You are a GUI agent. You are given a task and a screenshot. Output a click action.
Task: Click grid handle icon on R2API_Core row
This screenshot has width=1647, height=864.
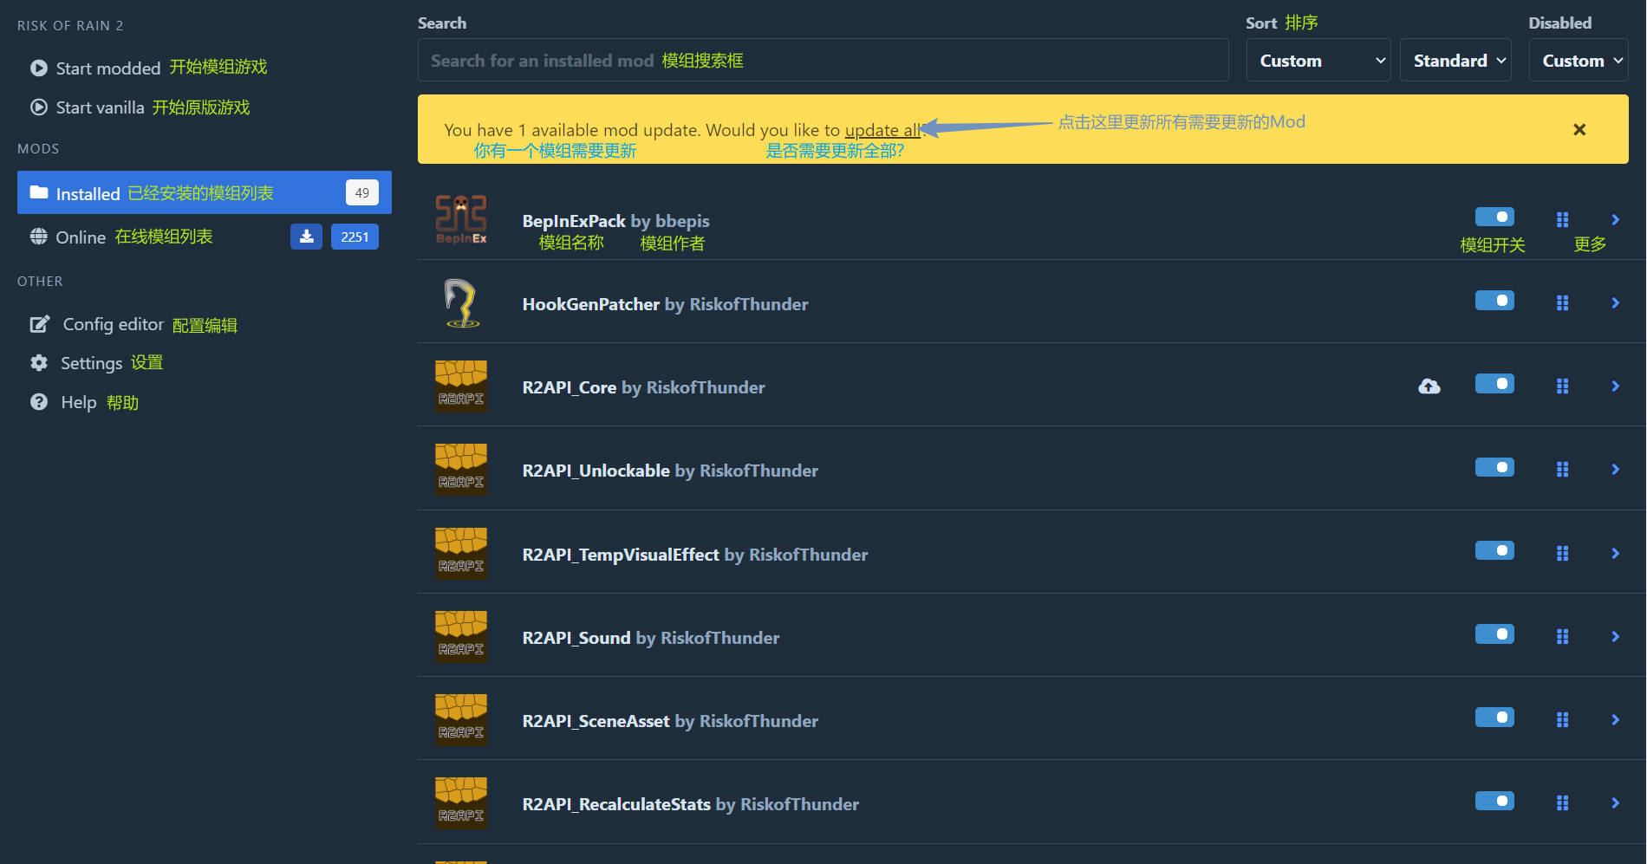(x=1562, y=386)
